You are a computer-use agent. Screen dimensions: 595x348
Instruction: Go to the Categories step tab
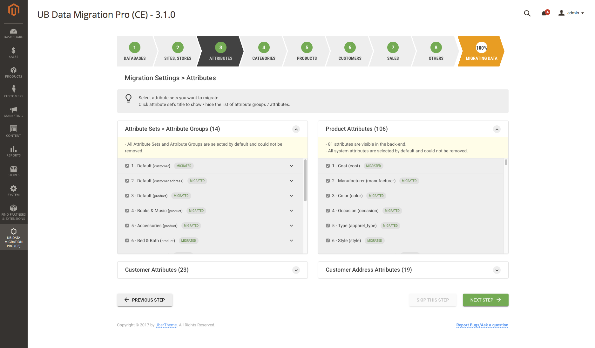[x=264, y=51]
